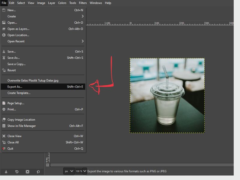Click the Quit icon in File menu
This screenshot has height=180, width=240.
click(4, 148)
